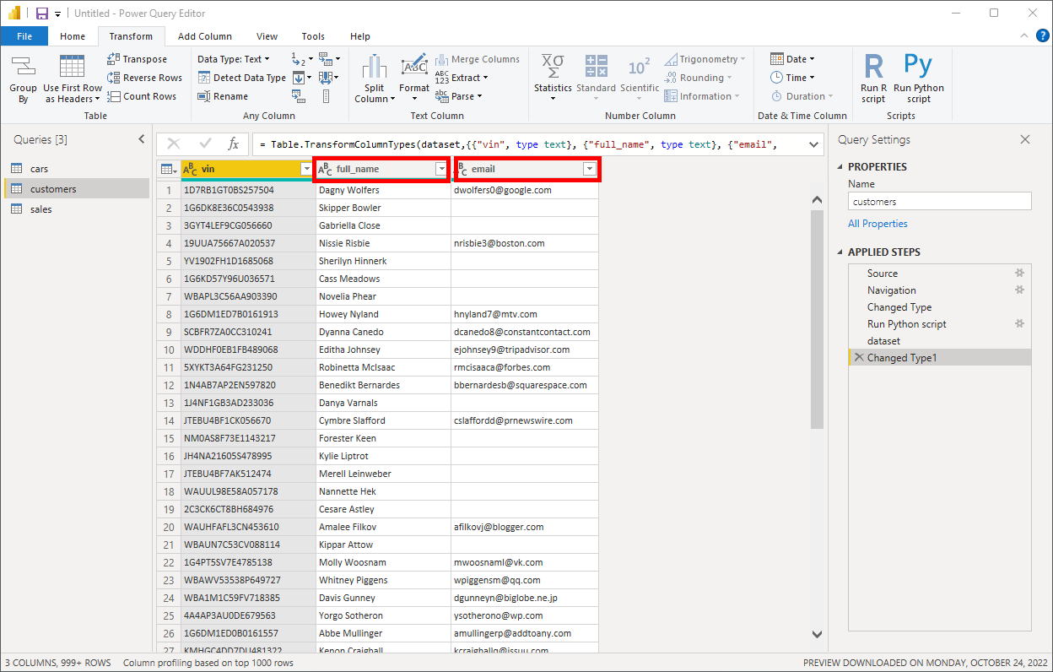This screenshot has width=1053, height=672.
Task: Collapse the ribbon using the up chevron
Action: [1024, 36]
